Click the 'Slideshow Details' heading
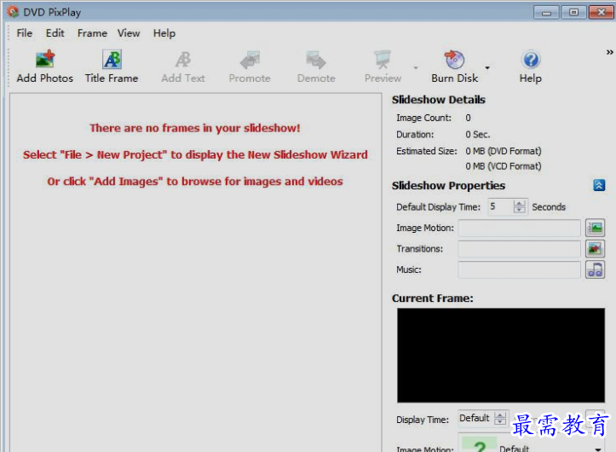Image resolution: width=616 pixels, height=452 pixels. coord(439,100)
